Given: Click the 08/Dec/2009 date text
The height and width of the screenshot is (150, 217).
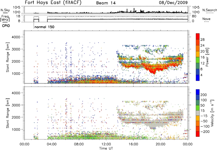Looking at the screenshot, I should click(173, 2).
